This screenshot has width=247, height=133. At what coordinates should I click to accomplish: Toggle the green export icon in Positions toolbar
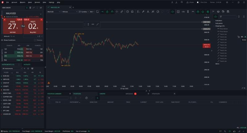click(x=97, y=98)
